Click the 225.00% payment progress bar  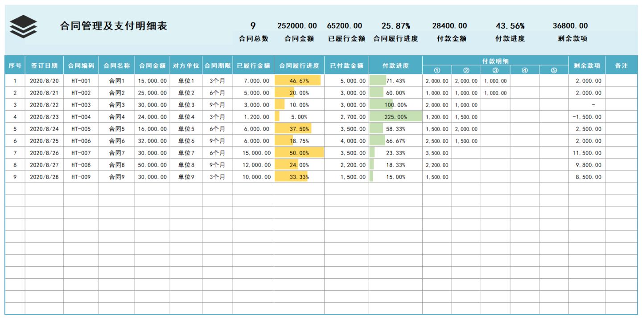(395, 117)
